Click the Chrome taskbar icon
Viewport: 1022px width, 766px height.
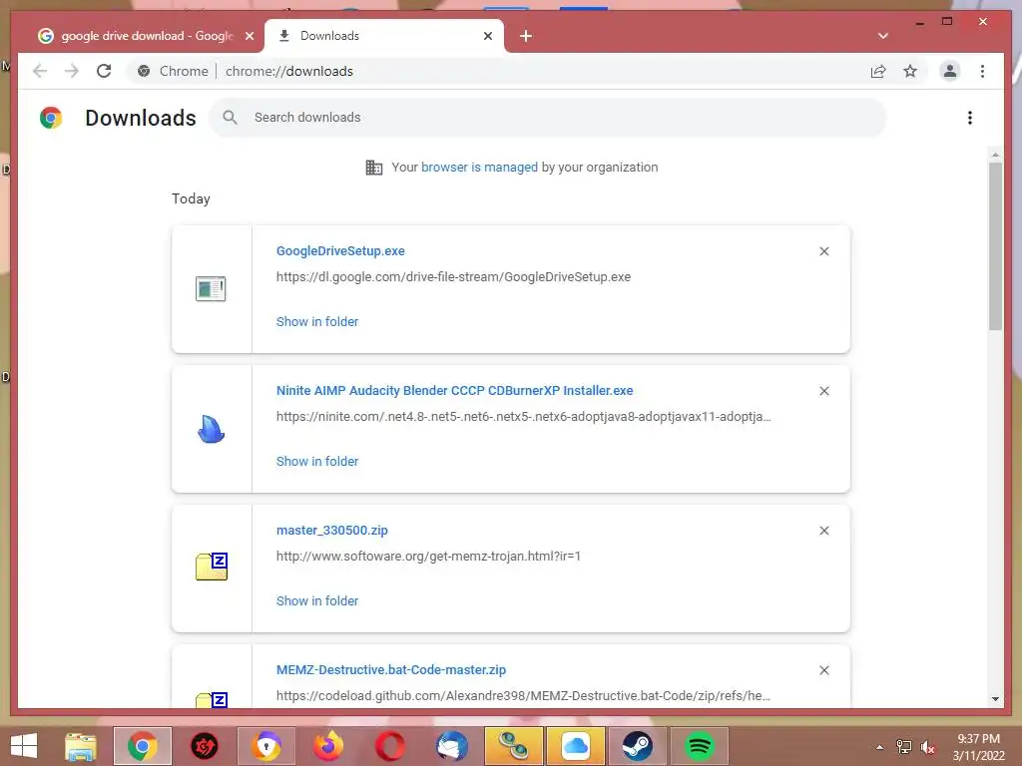click(142, 746)
